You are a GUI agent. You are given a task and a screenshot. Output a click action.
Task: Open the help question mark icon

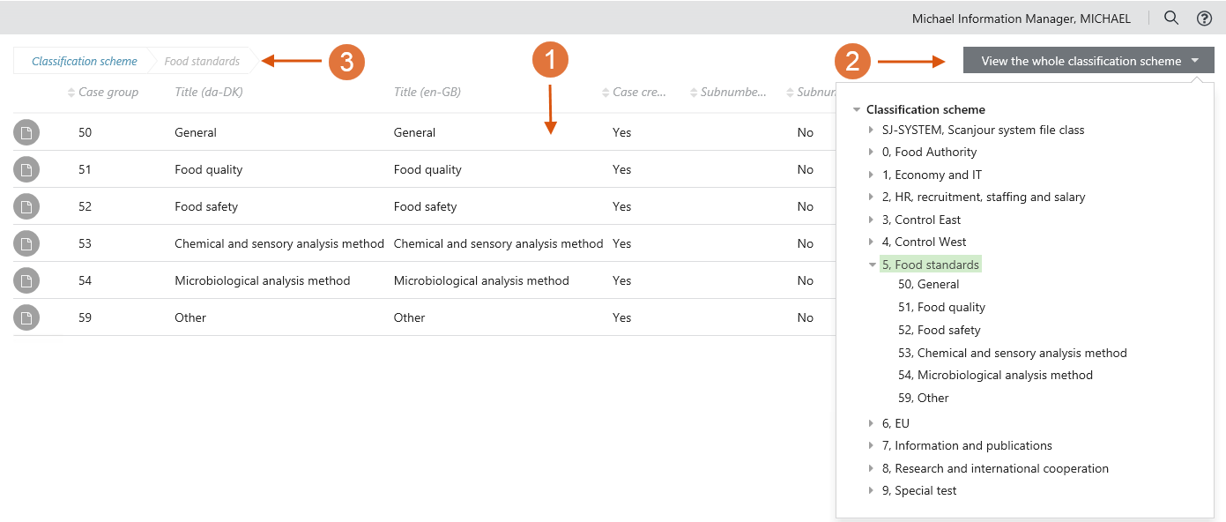pyautogui.click(x=1204, y=18)
